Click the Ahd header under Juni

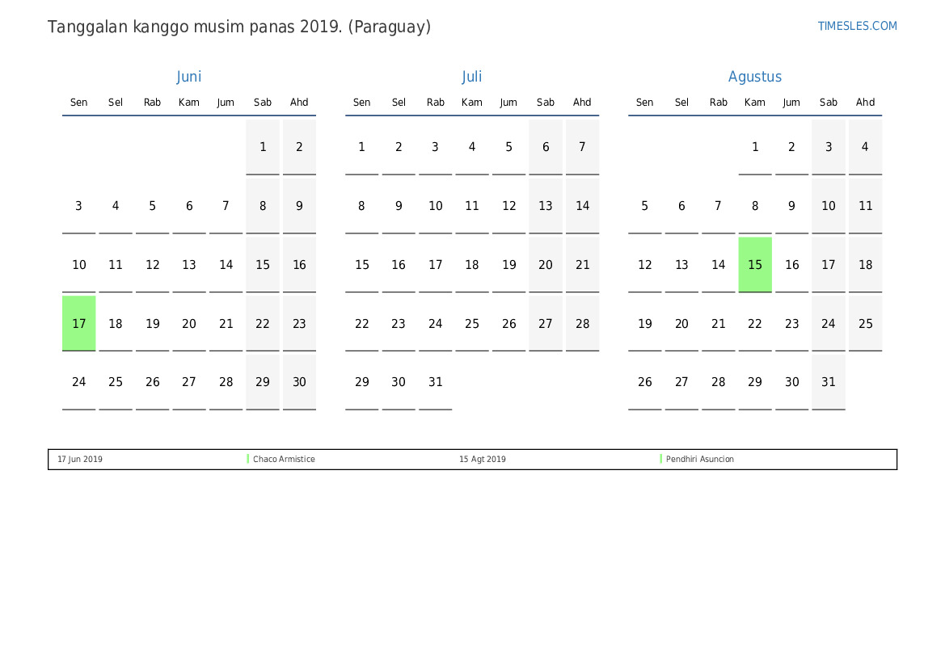(x=300, y=103)
